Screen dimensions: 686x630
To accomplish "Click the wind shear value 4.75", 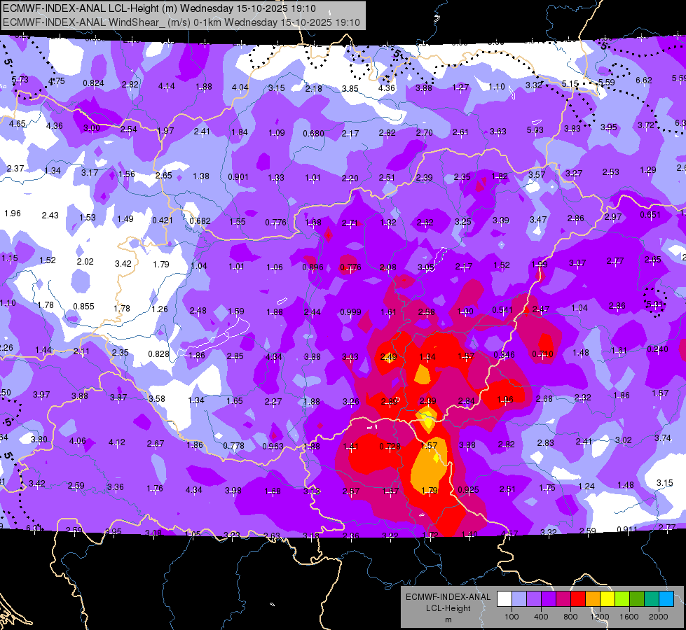I will pyautogui.click(x=57, y=81).
